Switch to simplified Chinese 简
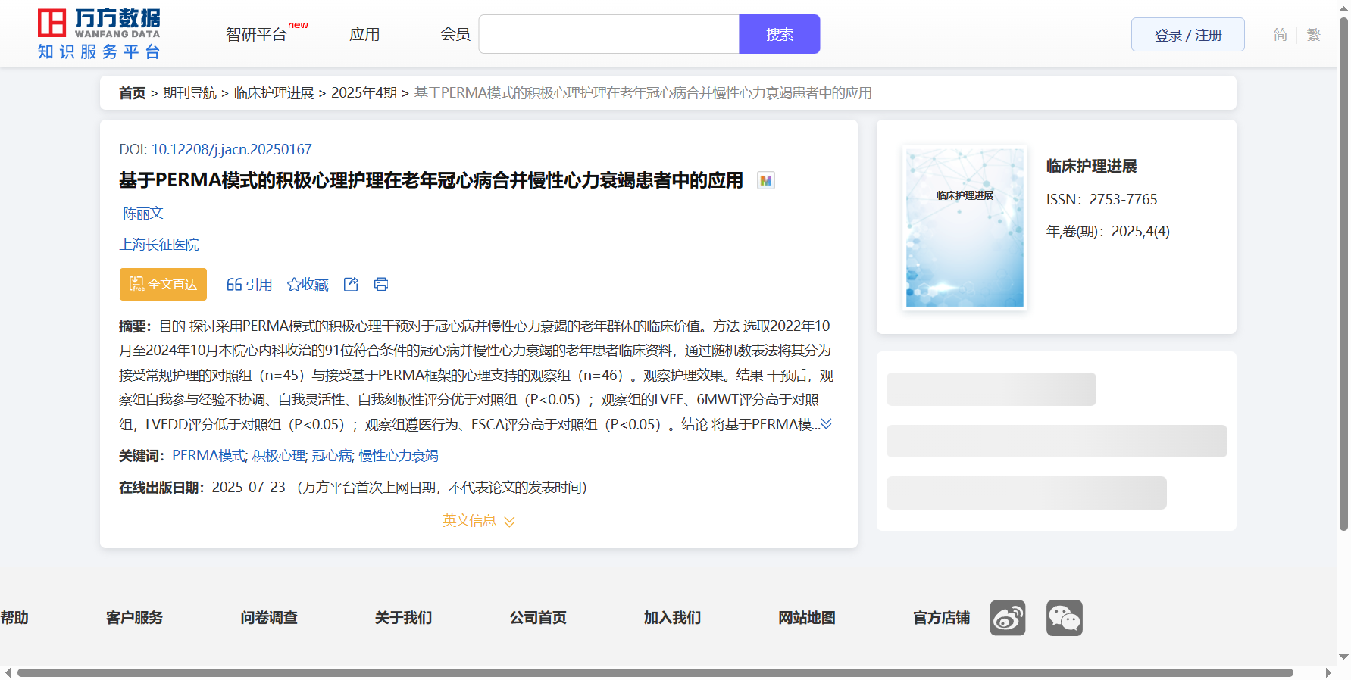This screenshot has height=680, width=1351. (x=1281, y=35)
